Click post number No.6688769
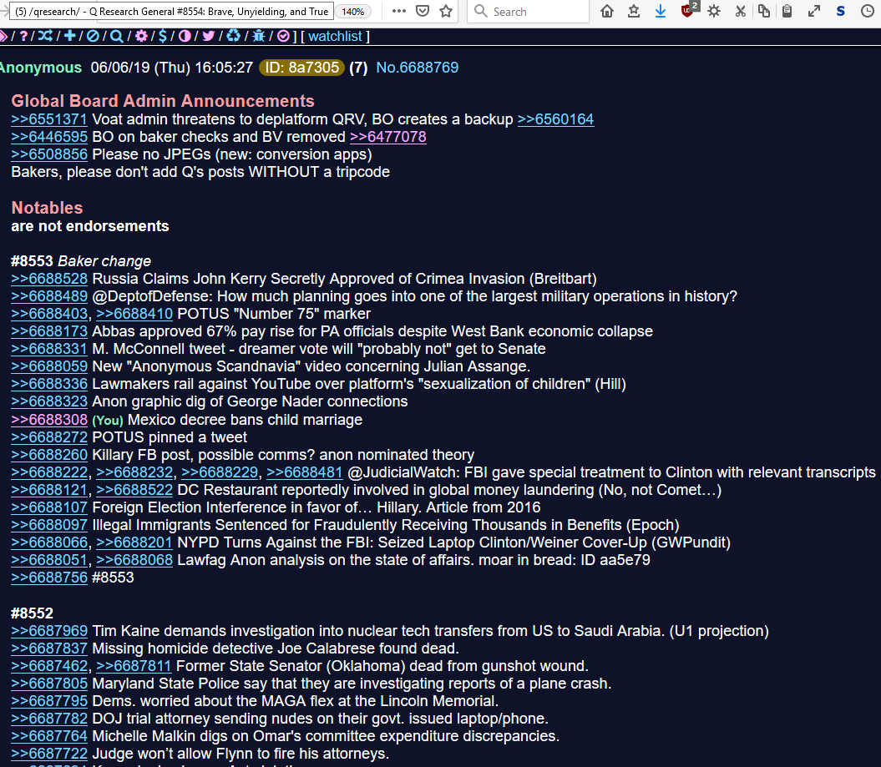The width and height of the screenshot is (881, 767). tap(417, 68)
